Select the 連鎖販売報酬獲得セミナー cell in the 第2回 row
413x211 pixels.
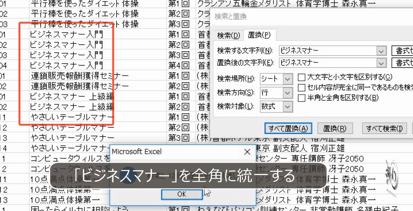pos(98,86)
